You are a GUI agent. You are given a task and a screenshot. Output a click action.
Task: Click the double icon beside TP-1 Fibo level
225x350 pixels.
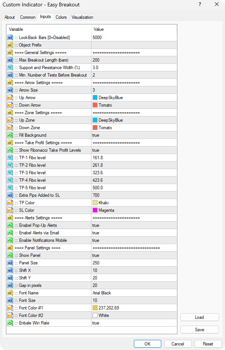[x=10, y=158]
